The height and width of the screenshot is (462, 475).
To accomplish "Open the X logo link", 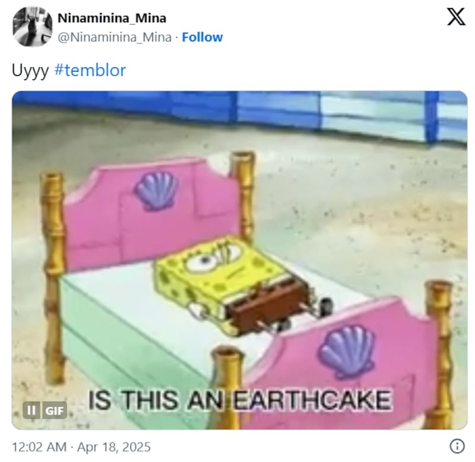I will [x=456, y=17].
